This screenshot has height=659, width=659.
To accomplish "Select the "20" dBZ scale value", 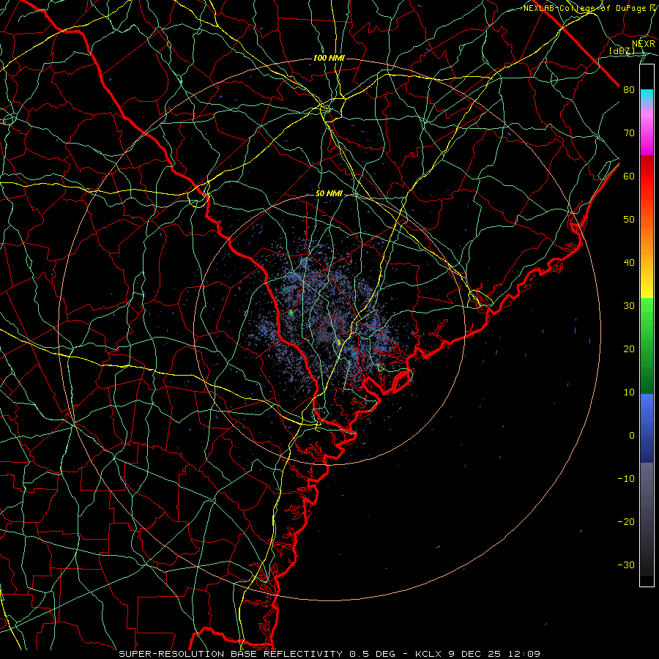I will pos(629,349).
